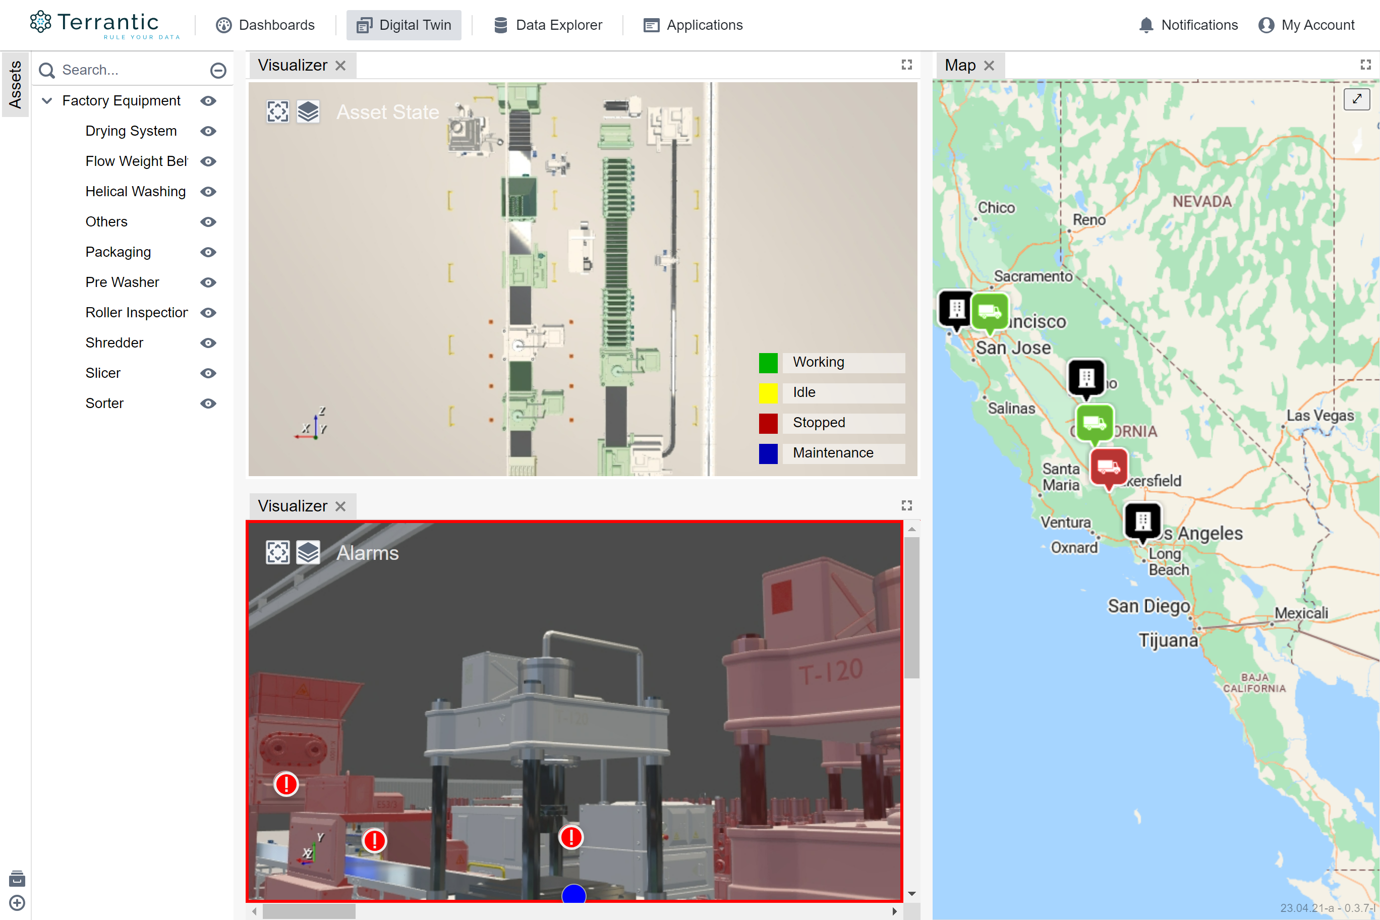Open layers in Asset State visualizer
The height and width of the screenshot is (920, 1380).
pyautogui.click(x=308, y=111)
